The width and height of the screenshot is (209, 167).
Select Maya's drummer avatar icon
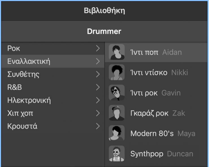(117, 133)
